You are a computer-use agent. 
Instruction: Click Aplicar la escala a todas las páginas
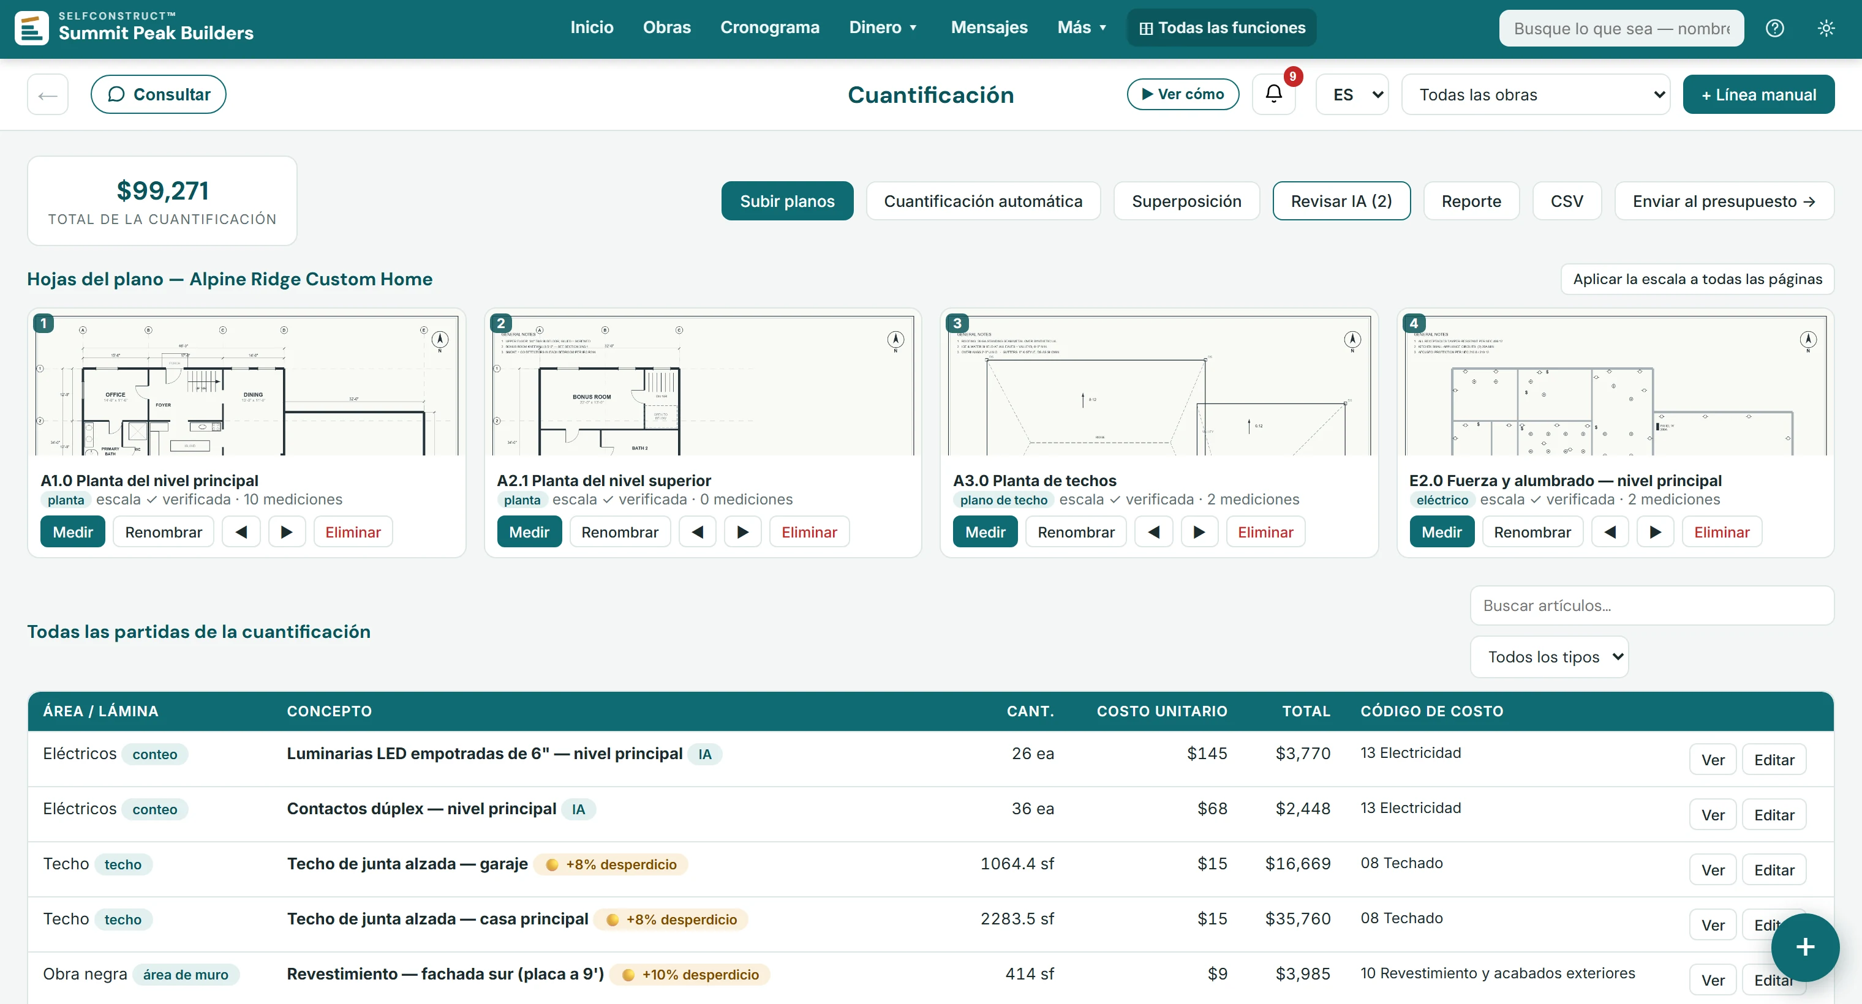(x=1697, y=279)
